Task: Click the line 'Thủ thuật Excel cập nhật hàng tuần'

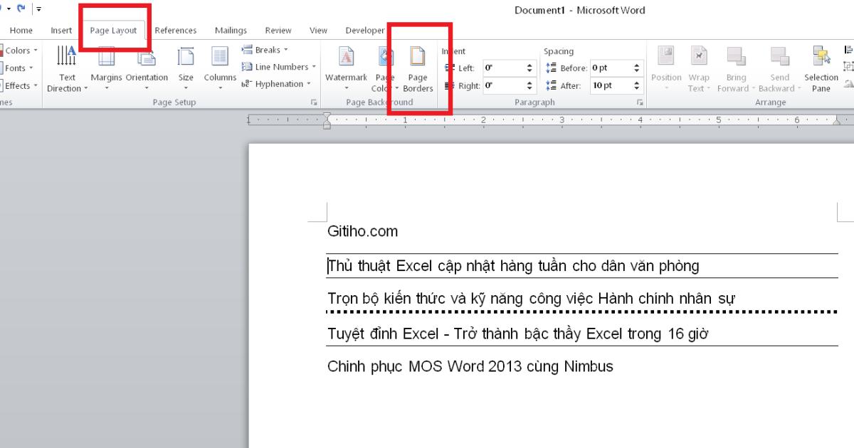Action: coord(513,266)
